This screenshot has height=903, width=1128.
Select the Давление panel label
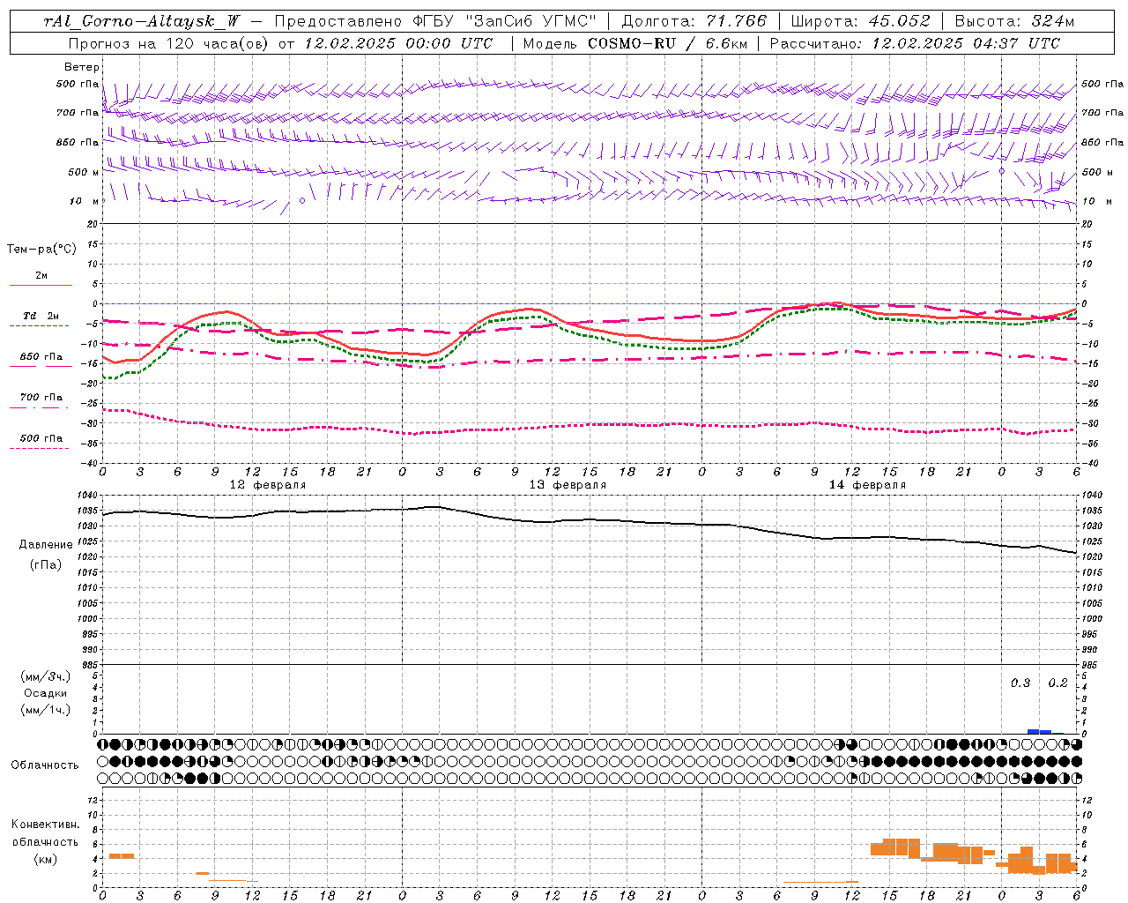coord(46,545)
